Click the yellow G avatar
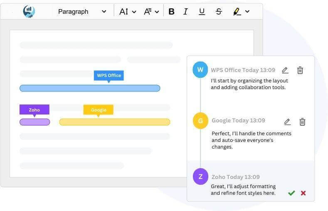The height and width of the screenshot is (211, 328). [x=200, y=121]
